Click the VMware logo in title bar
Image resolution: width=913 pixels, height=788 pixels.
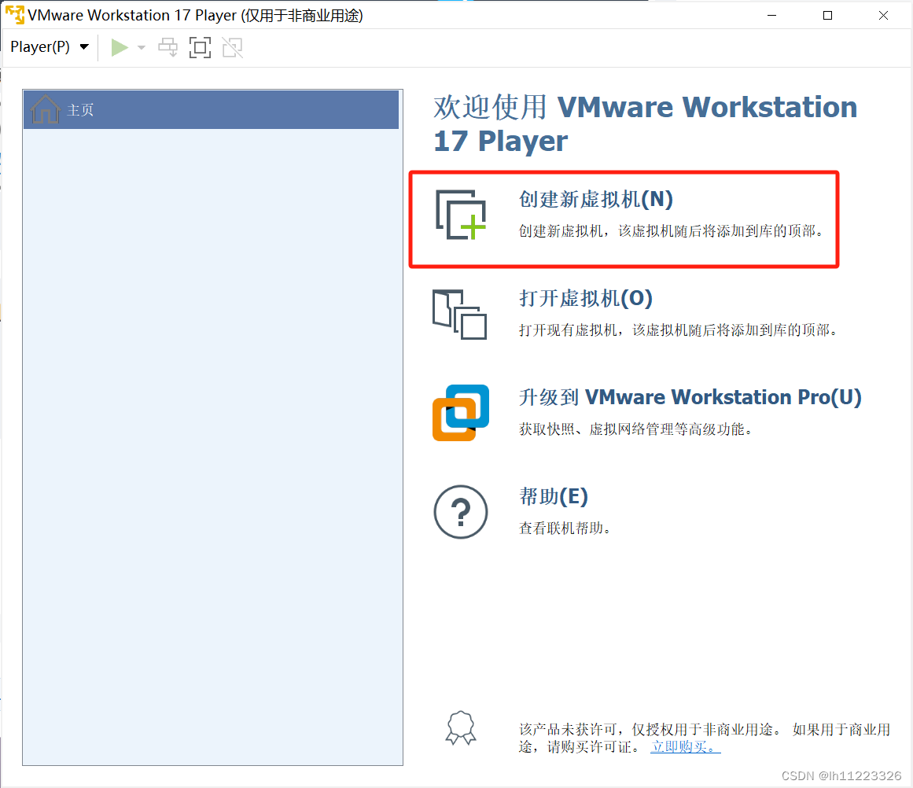15,15
